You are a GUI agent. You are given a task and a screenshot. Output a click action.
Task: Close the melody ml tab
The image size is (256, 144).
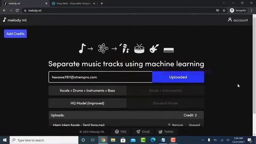pyautogui.click(x=46, y=4)
